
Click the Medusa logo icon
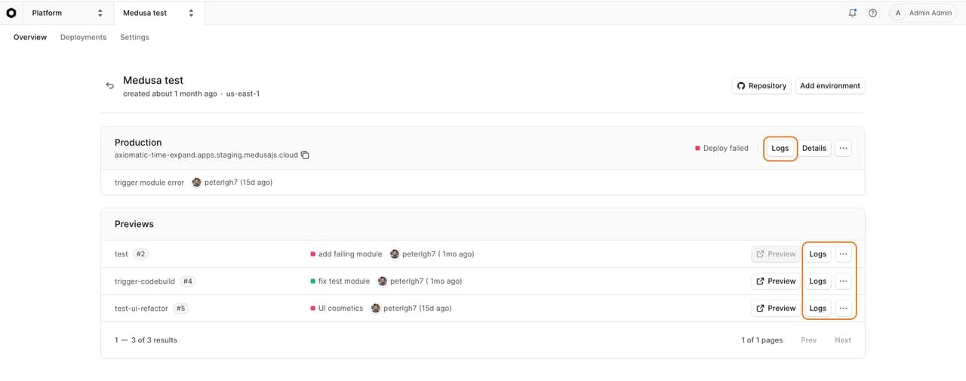(11, 13)
